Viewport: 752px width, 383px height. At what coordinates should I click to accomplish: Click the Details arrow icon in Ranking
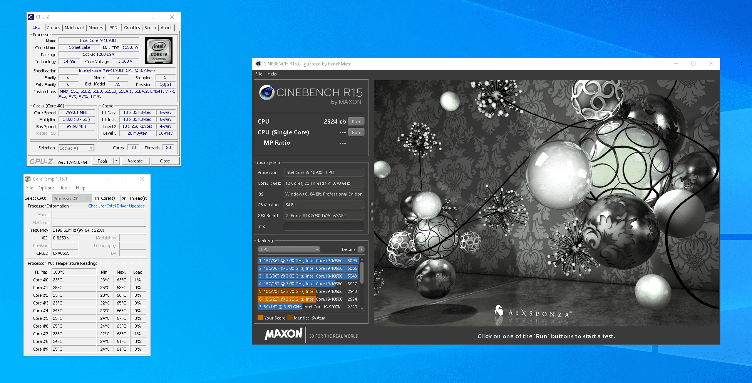(x=361, y=249)
